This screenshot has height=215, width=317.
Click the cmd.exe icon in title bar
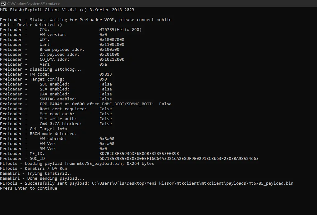pos(3,4)
